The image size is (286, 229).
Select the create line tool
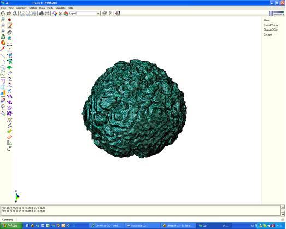pos(3,56)
